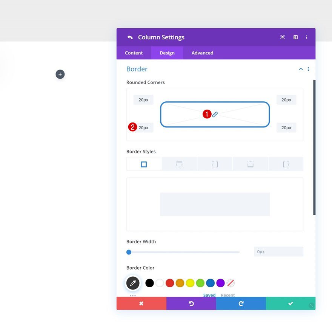Switch to the Content tab
This screenshot has height=327, width=332.
point(134,53)
